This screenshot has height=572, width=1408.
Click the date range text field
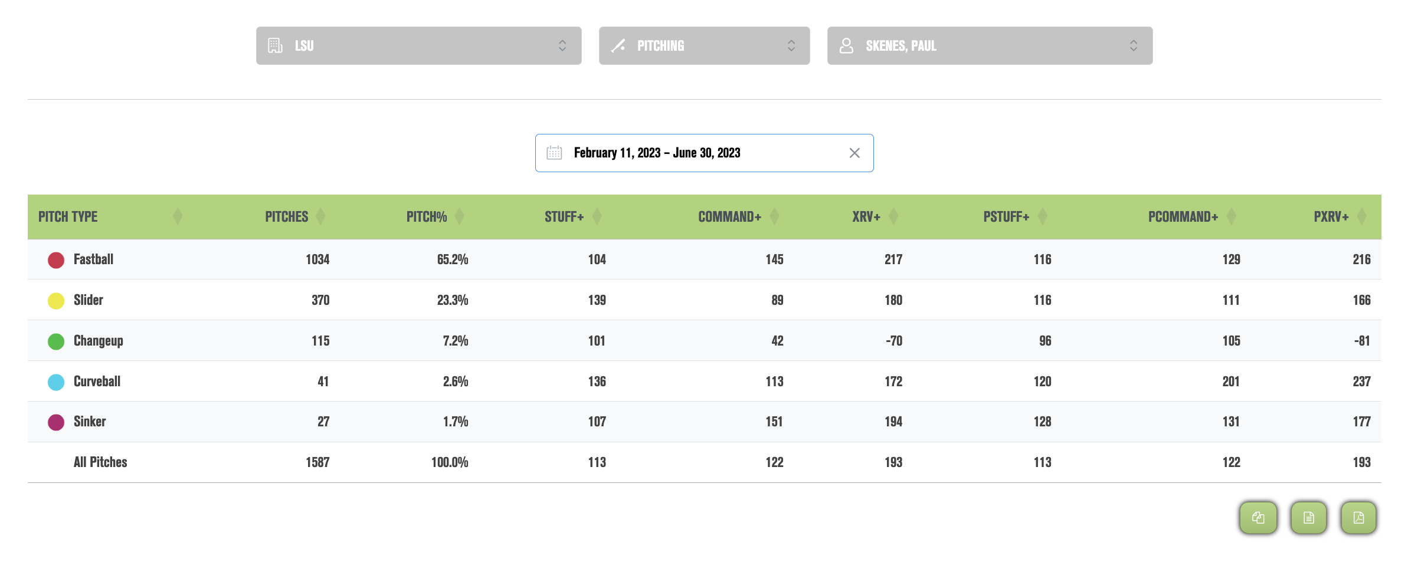(705, 153)
